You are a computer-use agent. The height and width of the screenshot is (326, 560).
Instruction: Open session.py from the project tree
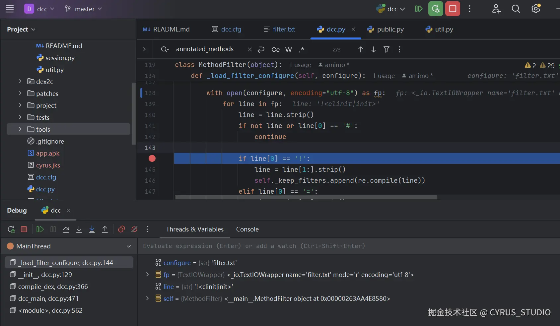[60, 58]
